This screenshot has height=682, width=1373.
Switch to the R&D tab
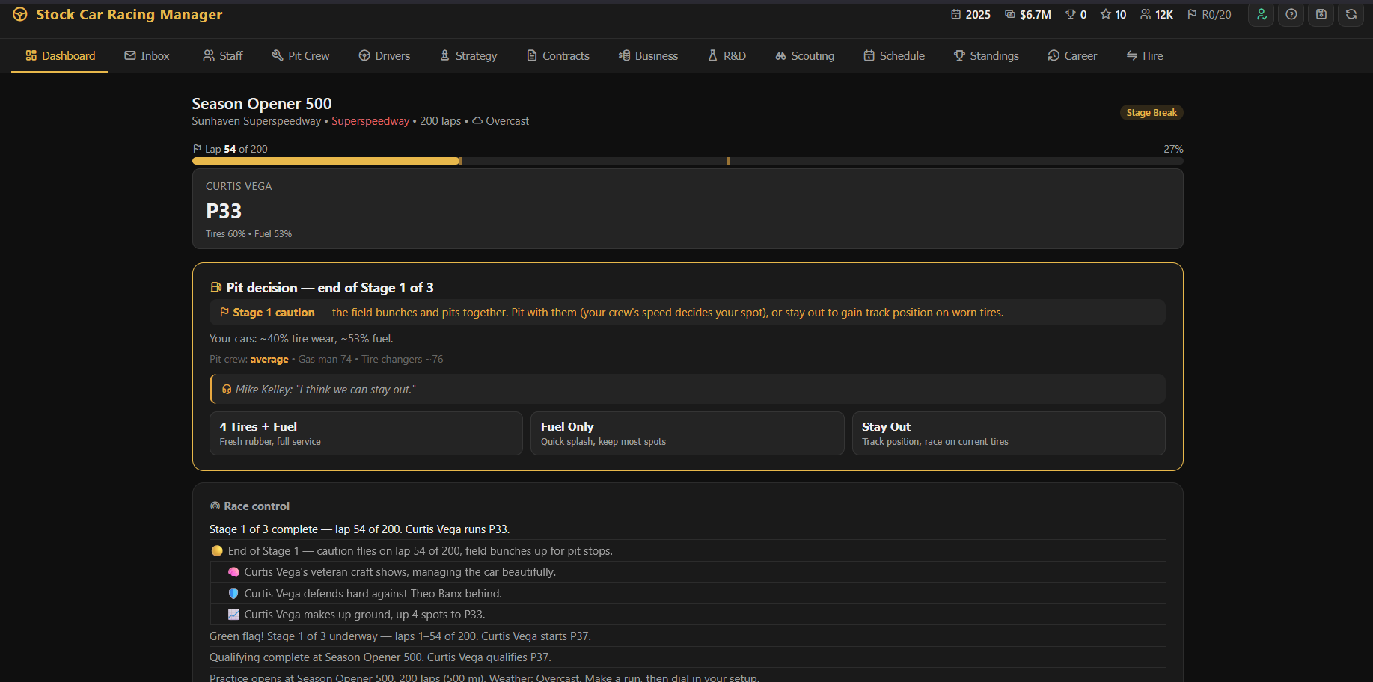click(727, 55)
